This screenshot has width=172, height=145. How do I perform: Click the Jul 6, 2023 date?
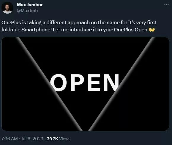[x=32, y=139]
